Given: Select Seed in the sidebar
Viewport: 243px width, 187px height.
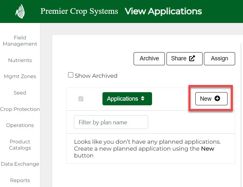Looking at the screenshot, I should [20, 93].
